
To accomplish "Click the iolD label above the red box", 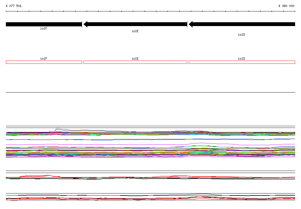I will click(242, 59).
